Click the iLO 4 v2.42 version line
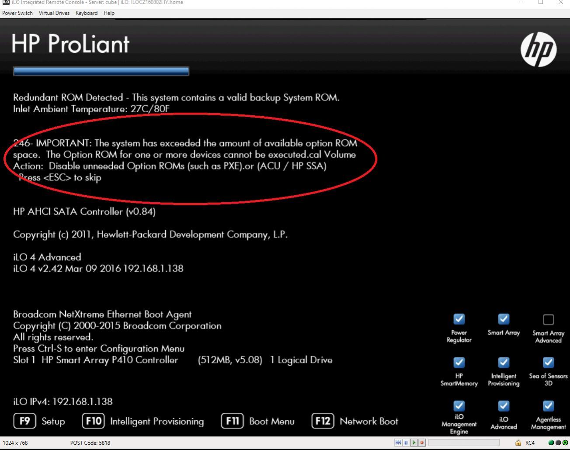This screenshot has height=450, width=570. [x=98, y=268]
